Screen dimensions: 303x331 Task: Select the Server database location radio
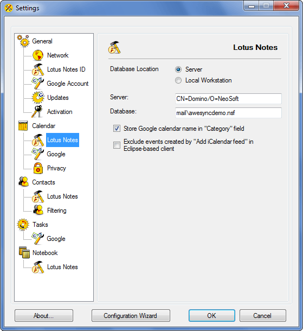[x=178, y=69]
